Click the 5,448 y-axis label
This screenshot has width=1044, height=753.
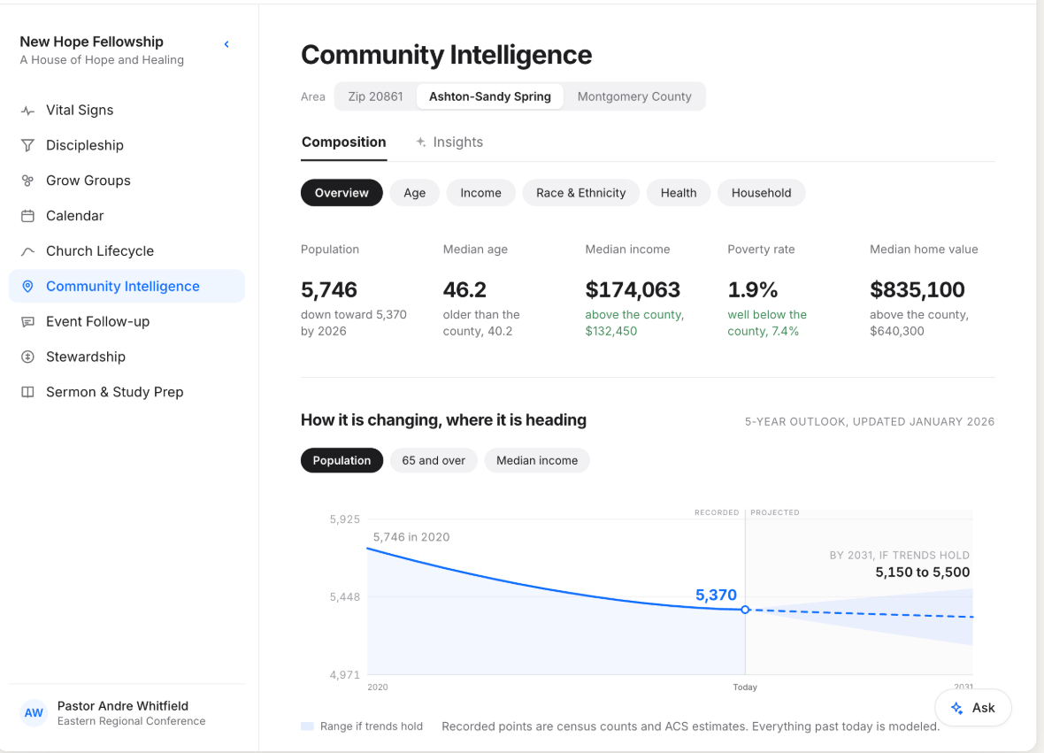pos(345,597)
